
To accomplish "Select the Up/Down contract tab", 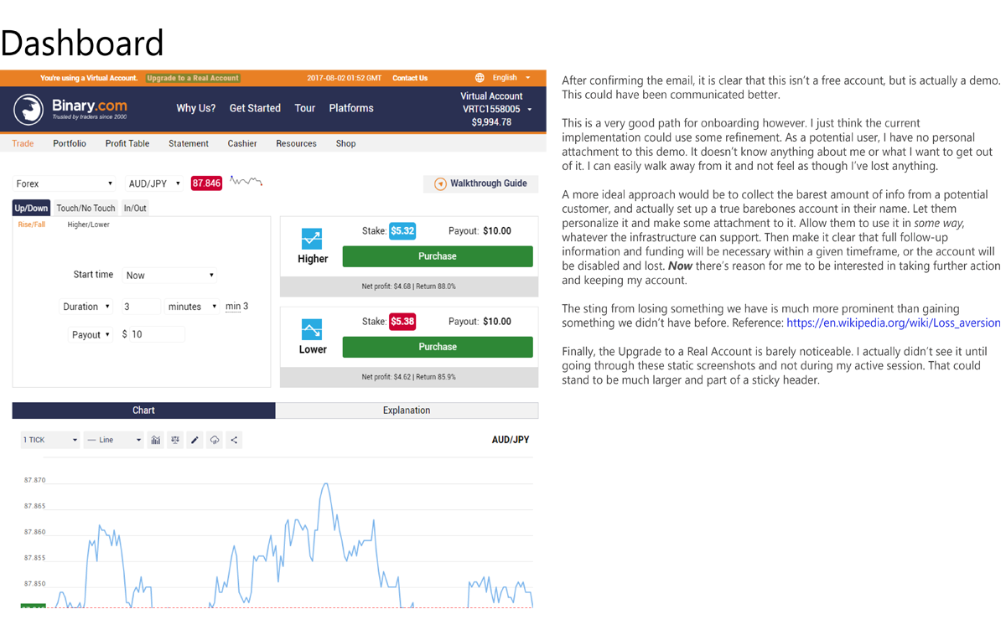I will click(x=32, y=208).
